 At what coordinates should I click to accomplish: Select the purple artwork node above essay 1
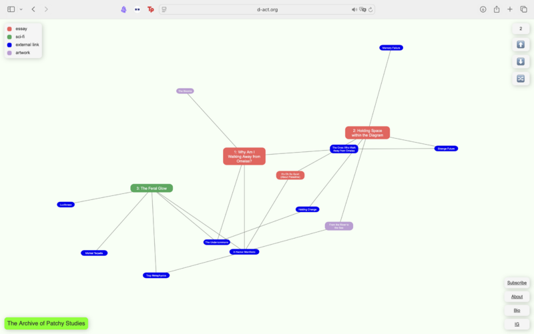[185, 91]
